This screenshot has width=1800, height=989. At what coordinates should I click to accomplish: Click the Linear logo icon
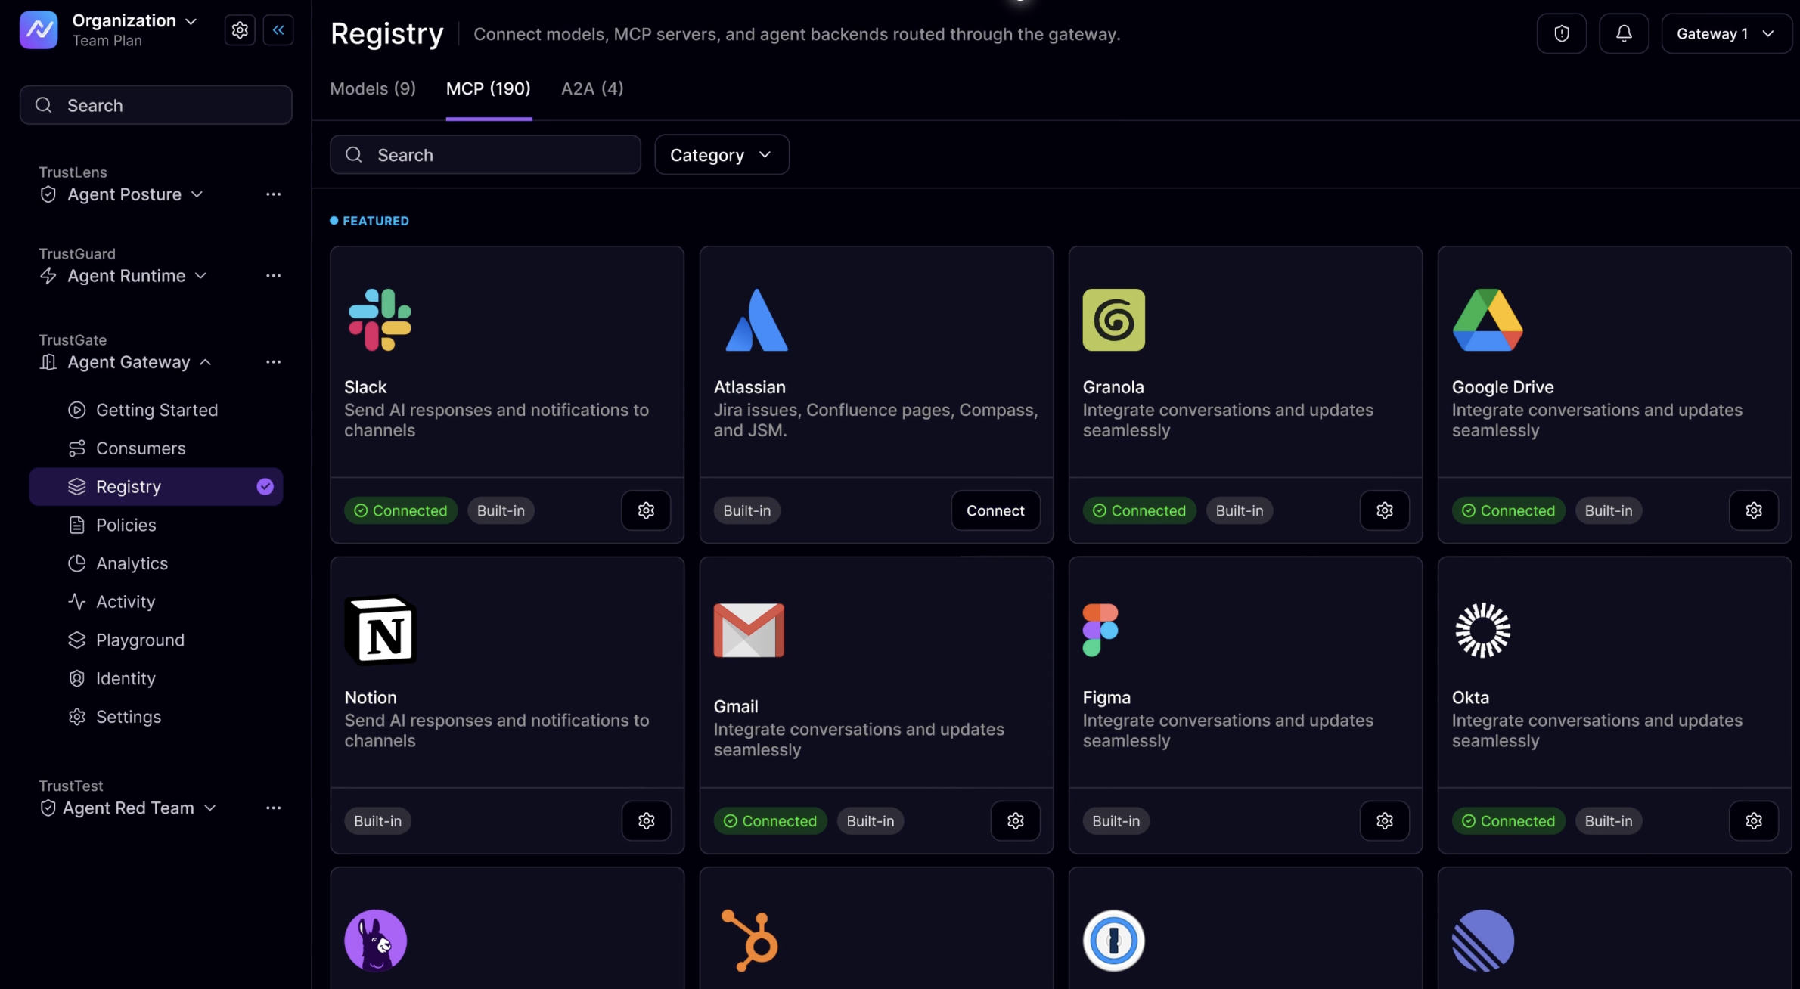1483,941
